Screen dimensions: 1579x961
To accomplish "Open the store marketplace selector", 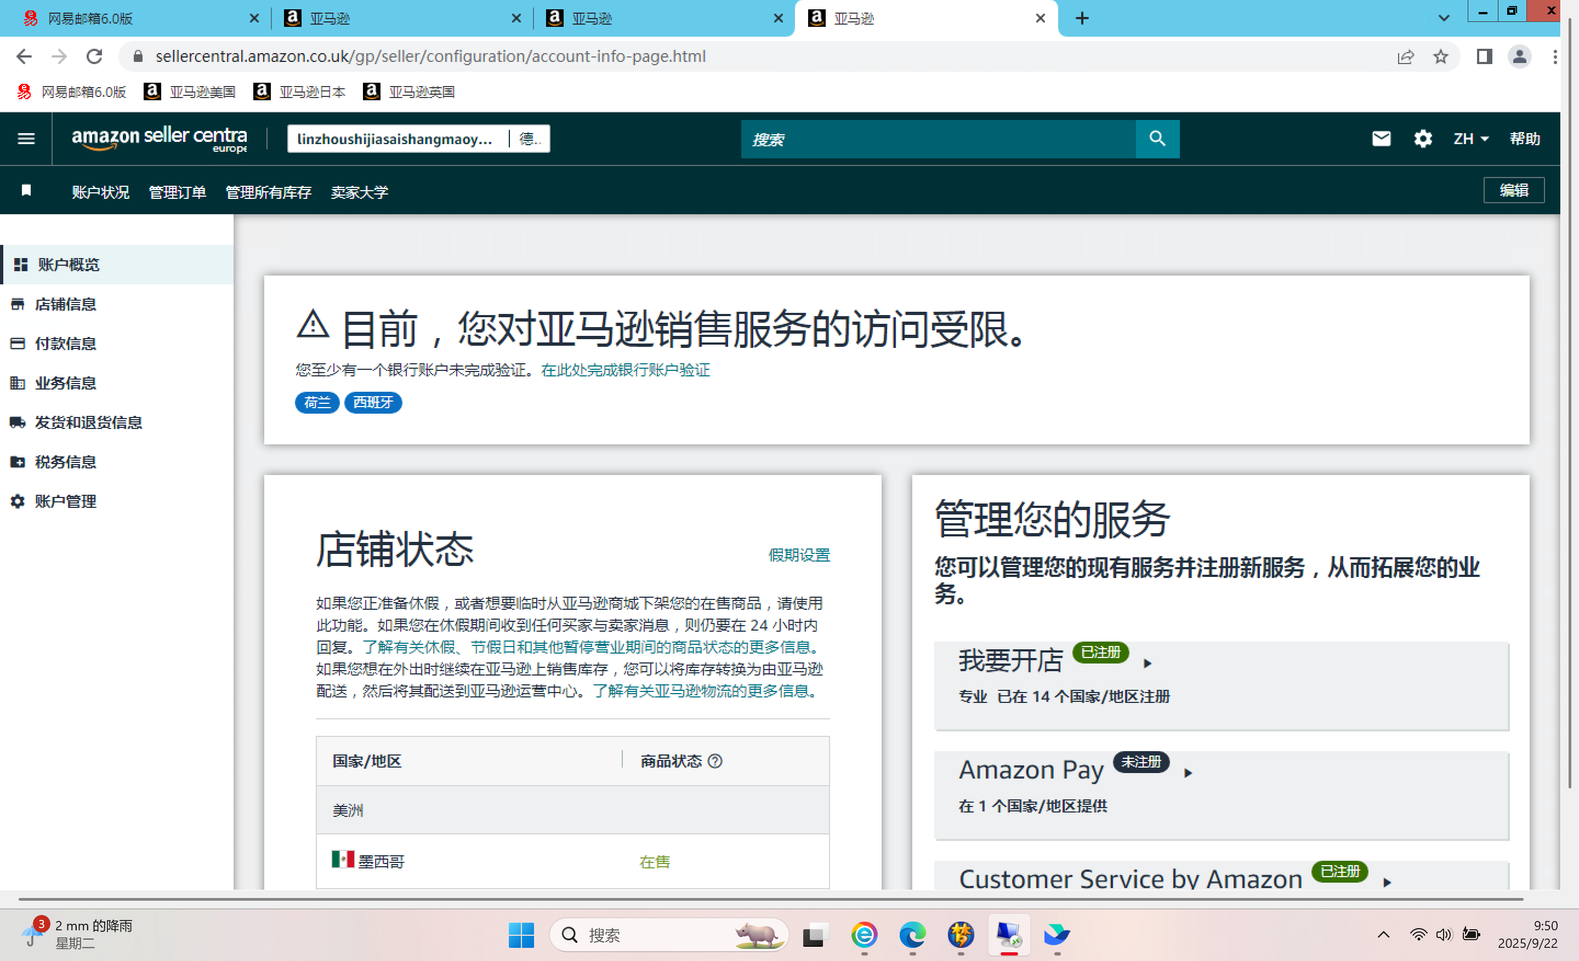I will point(418,139).
